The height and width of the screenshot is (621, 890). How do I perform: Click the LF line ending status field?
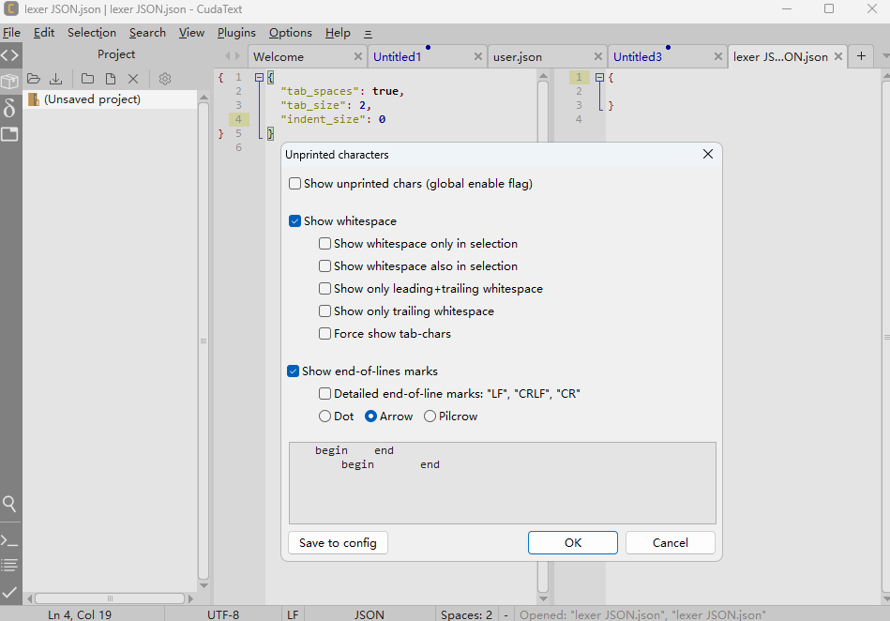pos(293,614)
